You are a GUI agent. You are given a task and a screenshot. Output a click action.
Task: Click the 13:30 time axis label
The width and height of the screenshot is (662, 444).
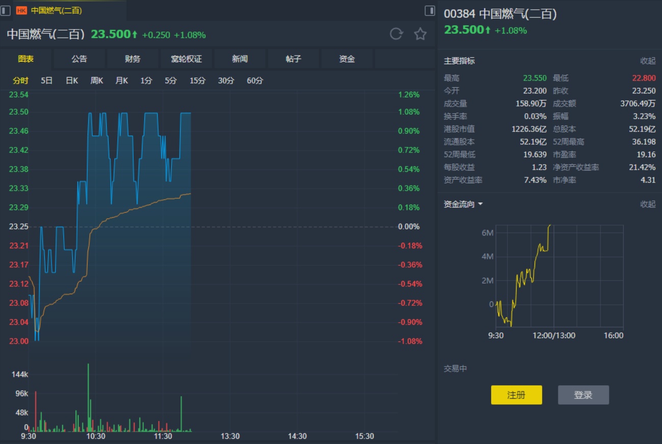[230, 436]
